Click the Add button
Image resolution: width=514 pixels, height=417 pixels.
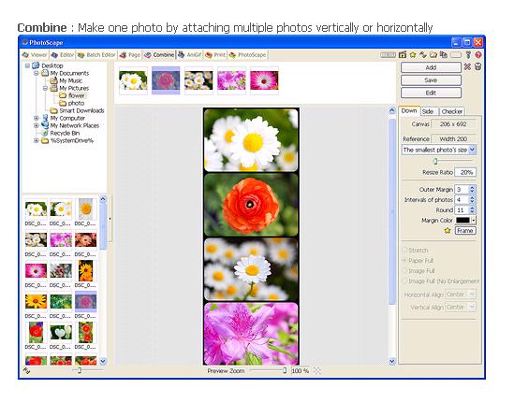tap(431, 67)
